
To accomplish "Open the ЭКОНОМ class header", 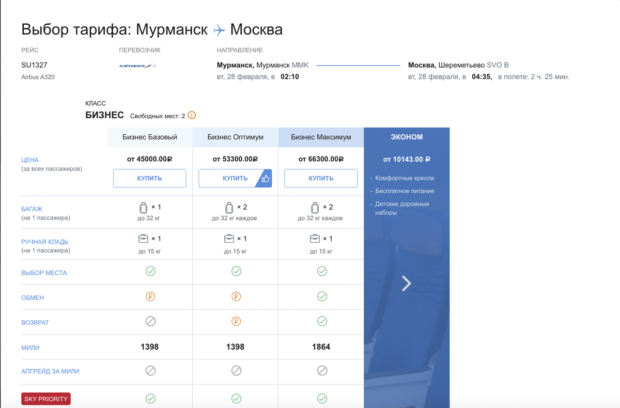I will click(x=407, y=137).
